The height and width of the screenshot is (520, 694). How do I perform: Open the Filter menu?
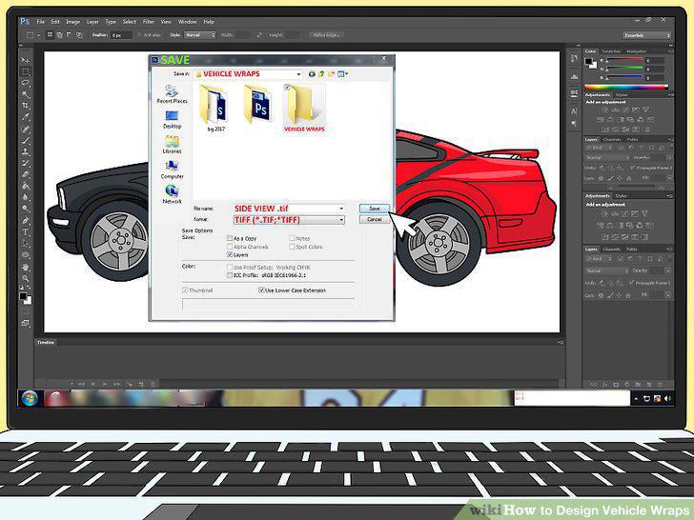pos(149,22)
